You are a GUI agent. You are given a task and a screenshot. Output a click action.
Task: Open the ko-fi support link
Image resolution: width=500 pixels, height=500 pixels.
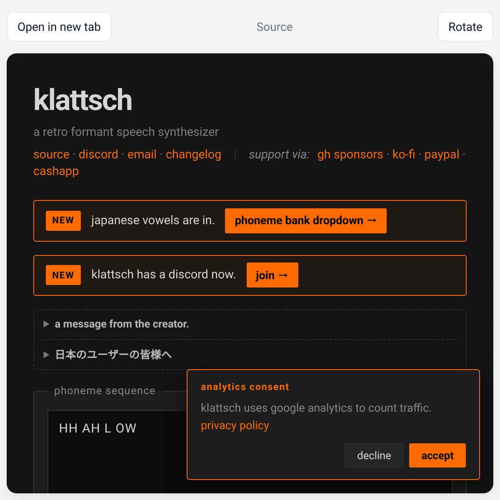(404, 154)
